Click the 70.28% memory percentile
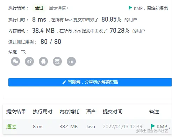172x137 pixels. [x=120, y=30]
